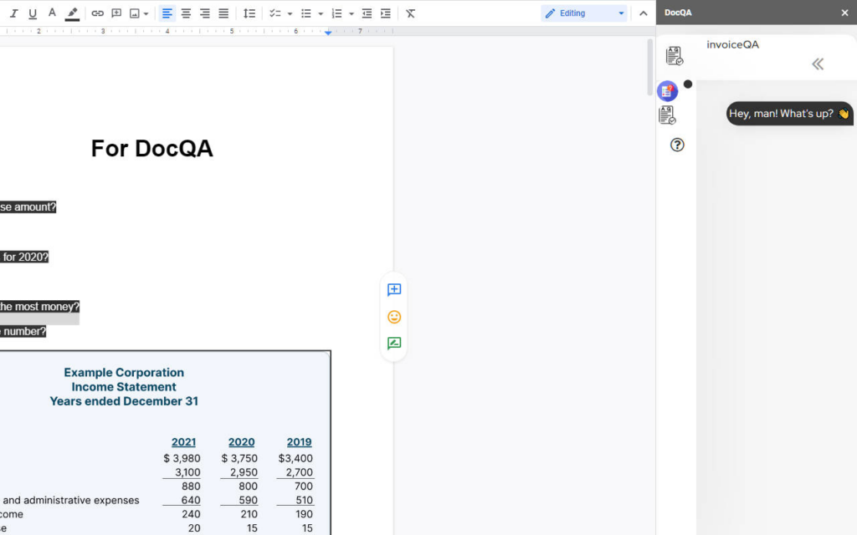Screen dimensions: 857x535
Task: Add a comment via toolbar comment icon
Action: coord(116,13)
